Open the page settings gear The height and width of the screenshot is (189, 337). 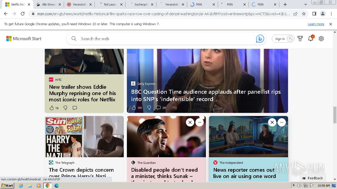click(321, 39)
